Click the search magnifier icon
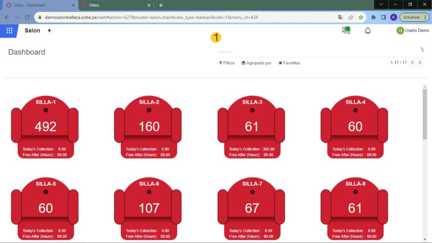This screenshot has width=432, height=243. (x=421, y=50)
